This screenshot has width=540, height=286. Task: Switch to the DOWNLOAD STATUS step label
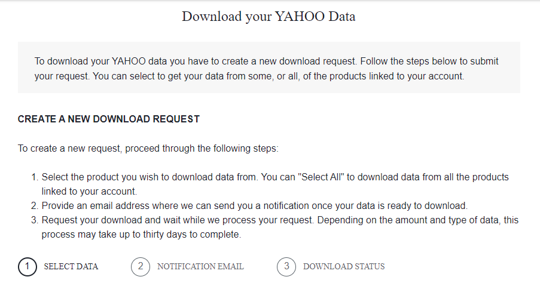344,266
